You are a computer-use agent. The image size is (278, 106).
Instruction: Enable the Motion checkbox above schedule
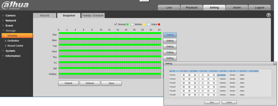132,24
